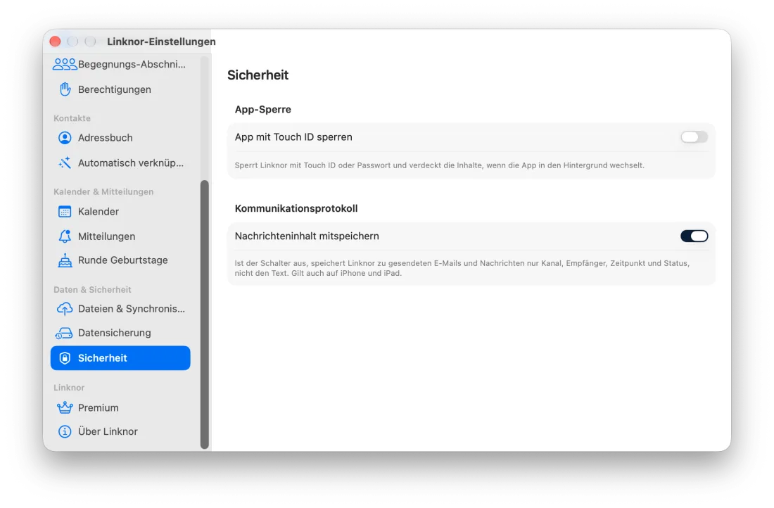Click the Linknor sidebar group label
The height and width of the screenshot is (508, 774).
point(69,388)
